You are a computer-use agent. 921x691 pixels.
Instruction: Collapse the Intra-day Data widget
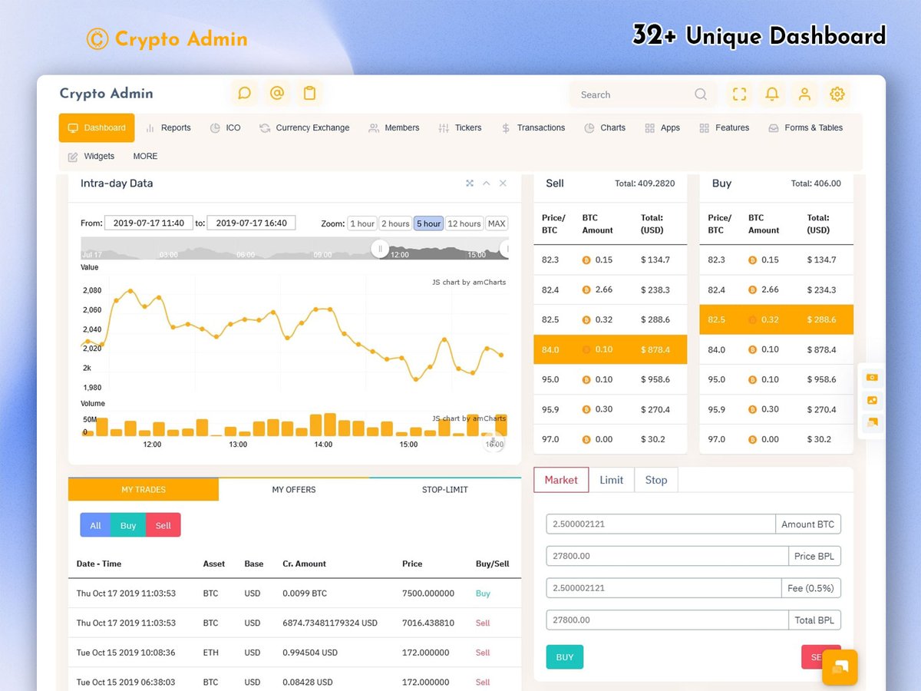[x=487, y=183]
